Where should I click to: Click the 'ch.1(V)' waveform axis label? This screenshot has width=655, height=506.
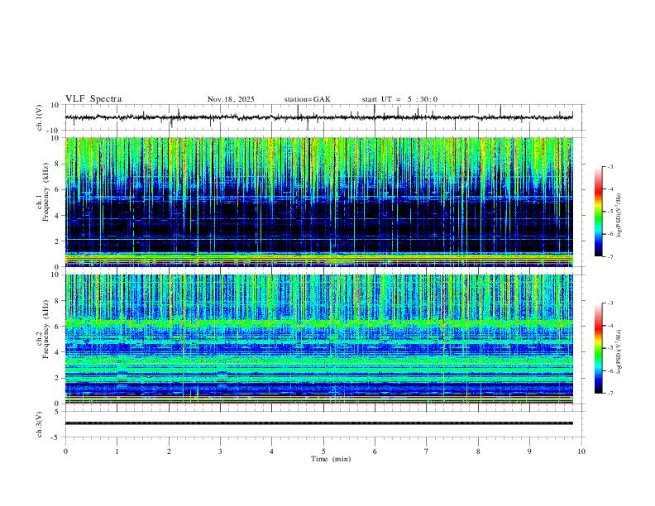click(x=40, y=117)
